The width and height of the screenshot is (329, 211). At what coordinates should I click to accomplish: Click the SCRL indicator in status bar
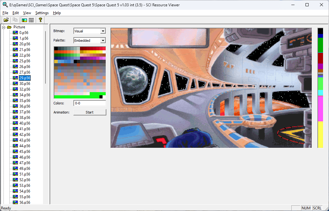317,208
